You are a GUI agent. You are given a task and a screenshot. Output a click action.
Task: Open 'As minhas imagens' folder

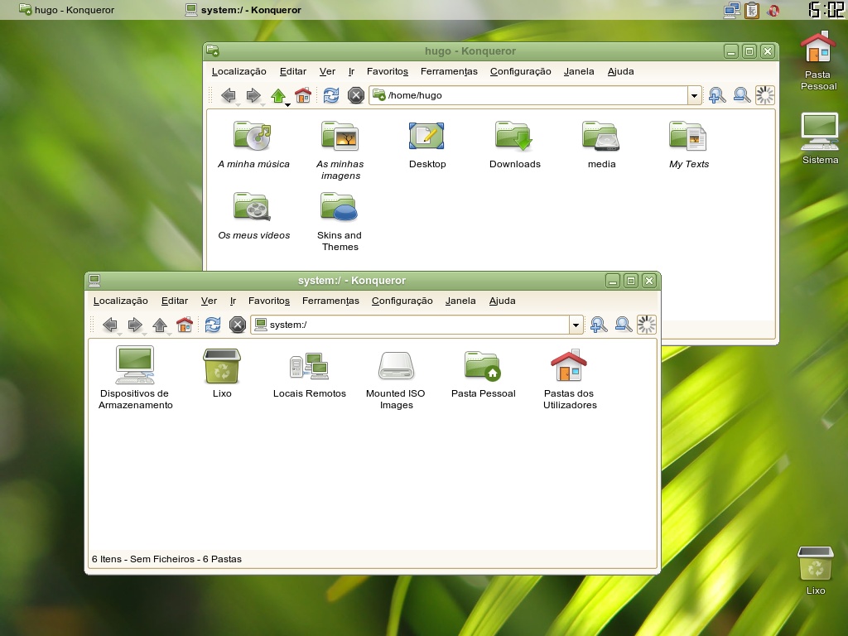click(340, 151)
